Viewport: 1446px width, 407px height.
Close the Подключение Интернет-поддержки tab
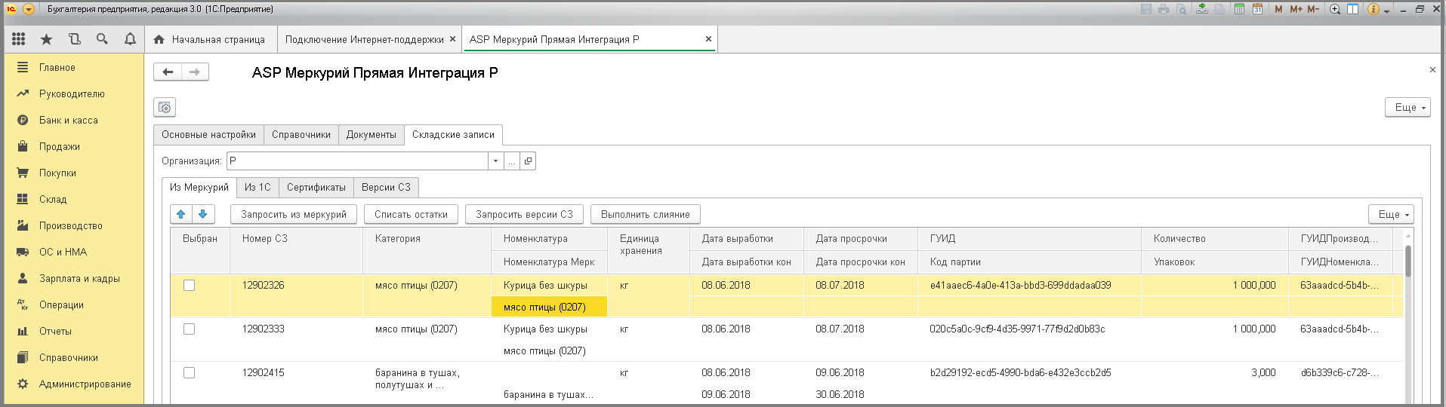click(452, 39)
